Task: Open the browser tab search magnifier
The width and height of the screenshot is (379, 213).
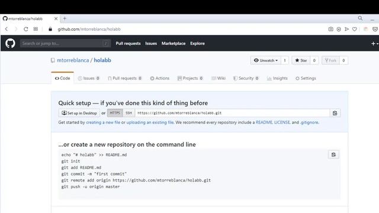Action: point(360,18)
